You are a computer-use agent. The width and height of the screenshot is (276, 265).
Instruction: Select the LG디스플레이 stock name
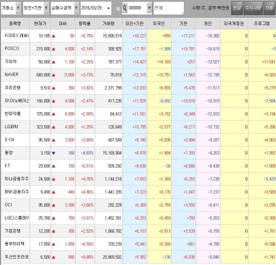(x=17, y=218)
